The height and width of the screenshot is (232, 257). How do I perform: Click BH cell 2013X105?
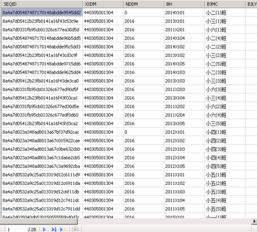point(184,124)
